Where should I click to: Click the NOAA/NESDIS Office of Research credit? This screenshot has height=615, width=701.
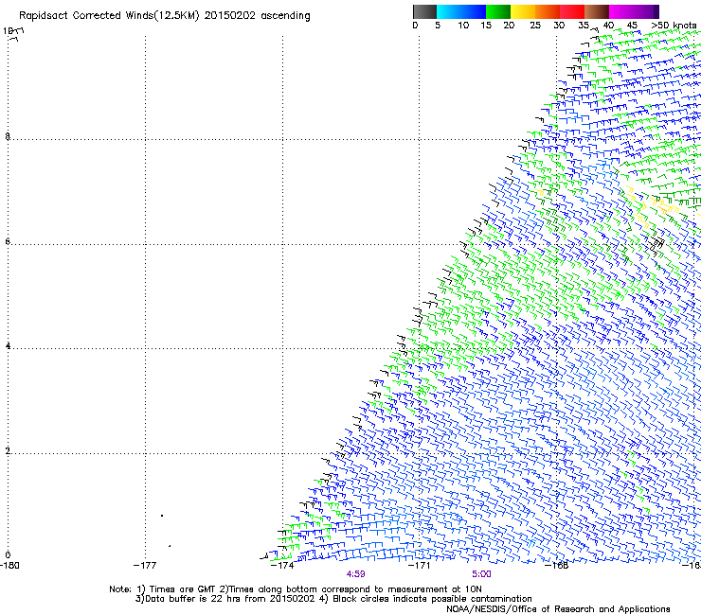pos(558,609)
